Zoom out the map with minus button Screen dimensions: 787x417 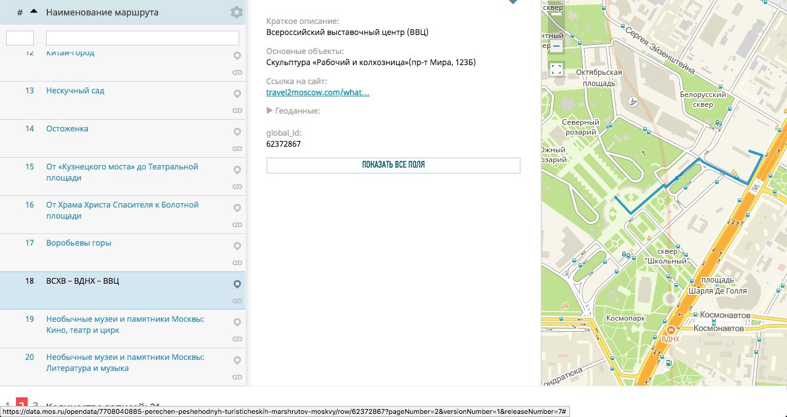coord(556,46)
